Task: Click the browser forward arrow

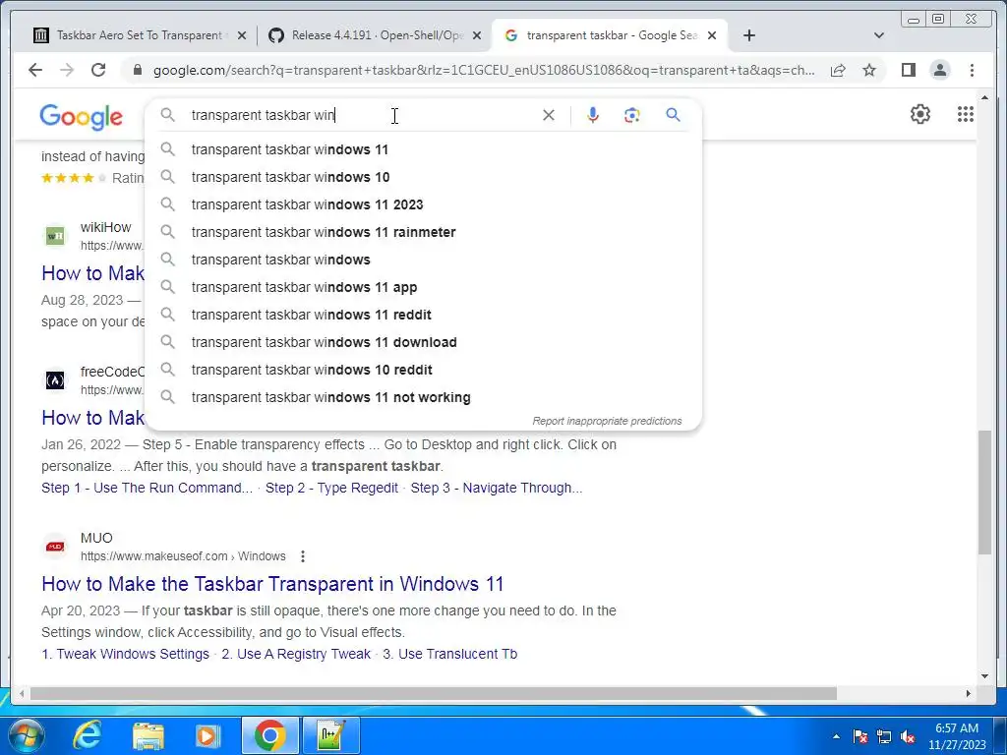Action: (67, 70)
